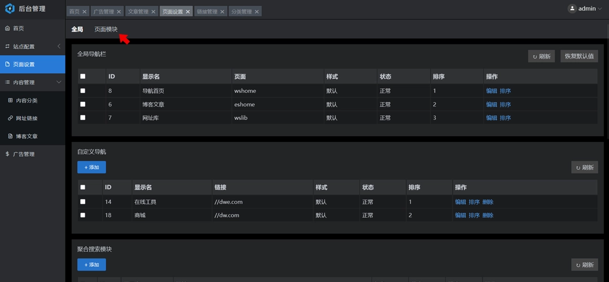The height and width of the screenshot is (282, 609).
Task: Click the 内容分类 grid icon
Action: point(10,100)
